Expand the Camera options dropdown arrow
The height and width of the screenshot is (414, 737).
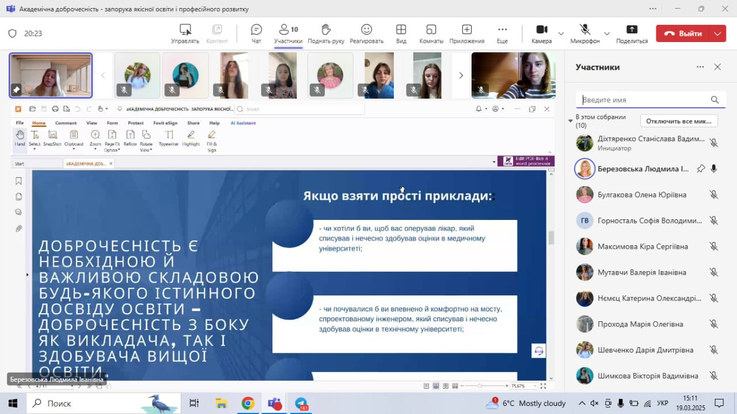(x=561, y=34)
